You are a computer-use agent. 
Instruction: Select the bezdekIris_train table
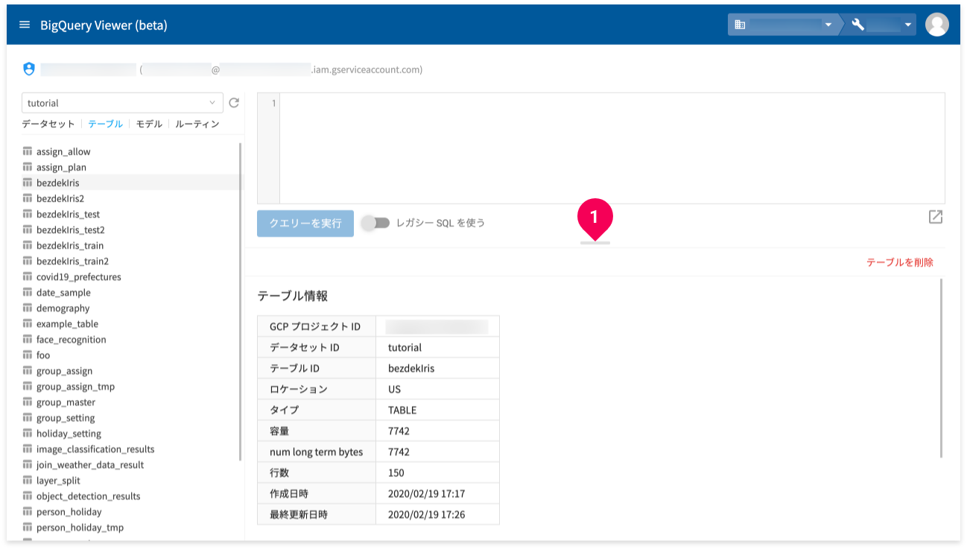click(70, 245)
